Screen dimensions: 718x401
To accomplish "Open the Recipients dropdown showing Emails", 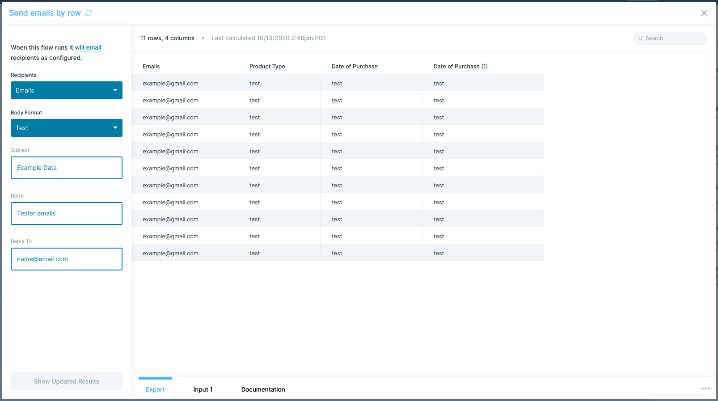I will point(67,90).
